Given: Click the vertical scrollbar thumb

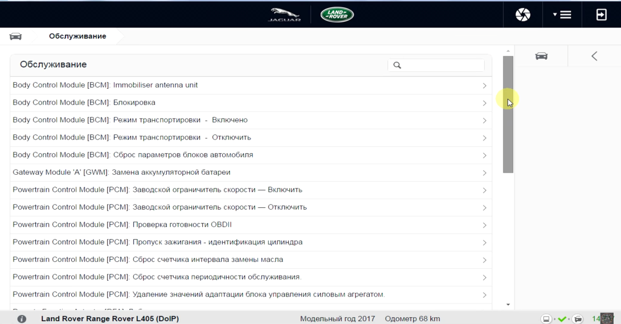Looking at the screenshot, I should tap(508, 114).
